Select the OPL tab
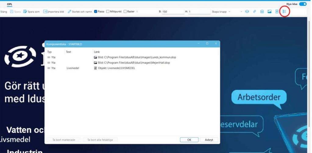The width and height of the screenshot is (312, 153). 9,5
